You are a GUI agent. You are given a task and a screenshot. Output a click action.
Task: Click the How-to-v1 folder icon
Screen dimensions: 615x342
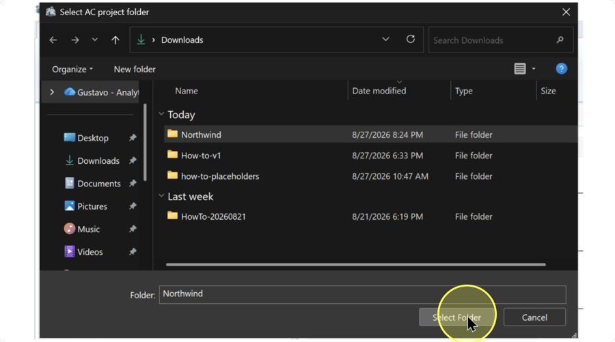tap(172, 154)
